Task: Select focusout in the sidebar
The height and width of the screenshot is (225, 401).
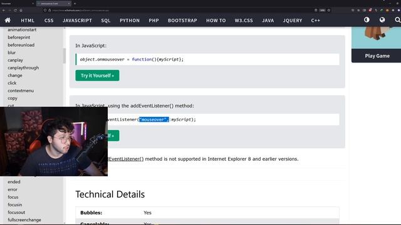Action: click(x=16, y=212)
